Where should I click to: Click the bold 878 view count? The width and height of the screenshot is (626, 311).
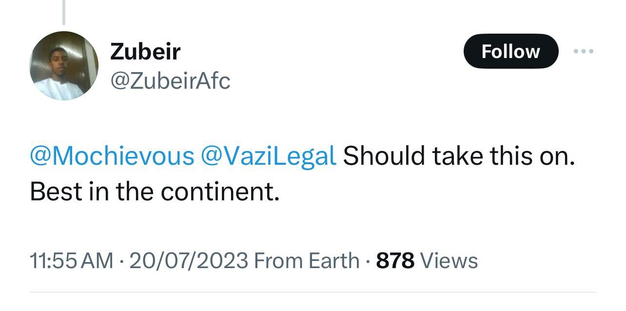[395, 261]
